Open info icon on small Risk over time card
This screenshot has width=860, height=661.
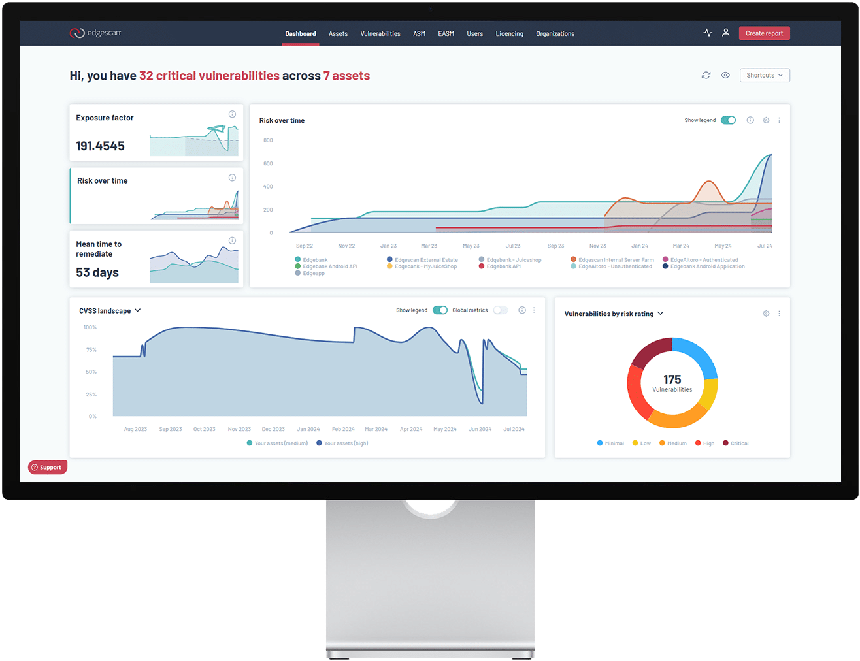point(232,178)
